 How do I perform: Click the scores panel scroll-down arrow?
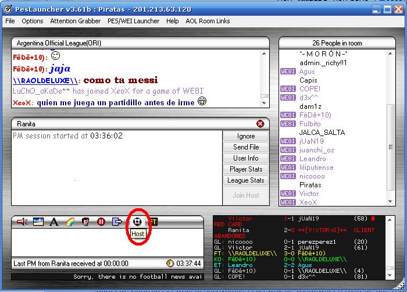(x=390, y=275)
